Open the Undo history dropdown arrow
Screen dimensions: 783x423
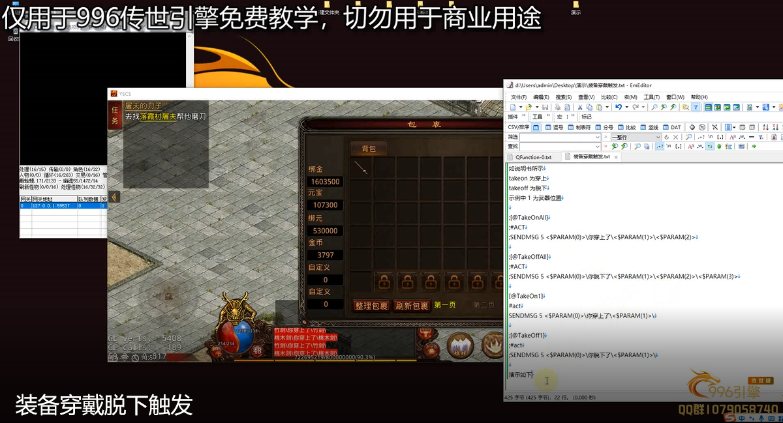click(x=626, y=107)
